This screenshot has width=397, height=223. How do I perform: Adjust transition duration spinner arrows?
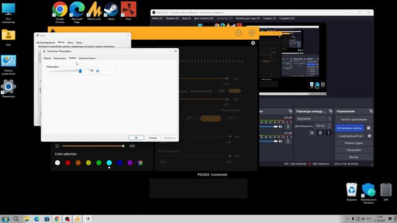[329, 126]
